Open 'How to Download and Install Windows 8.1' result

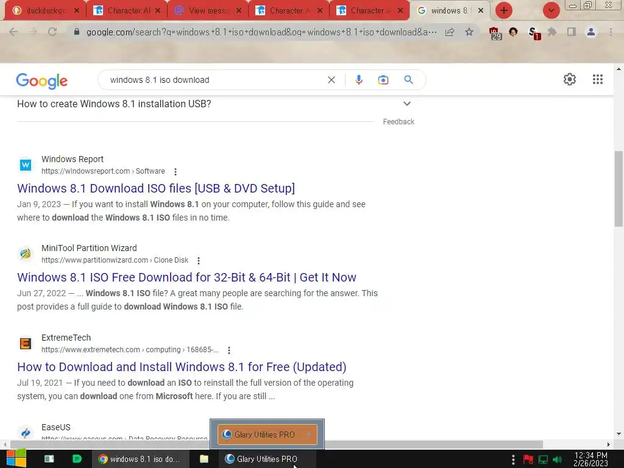coord(182,367)
